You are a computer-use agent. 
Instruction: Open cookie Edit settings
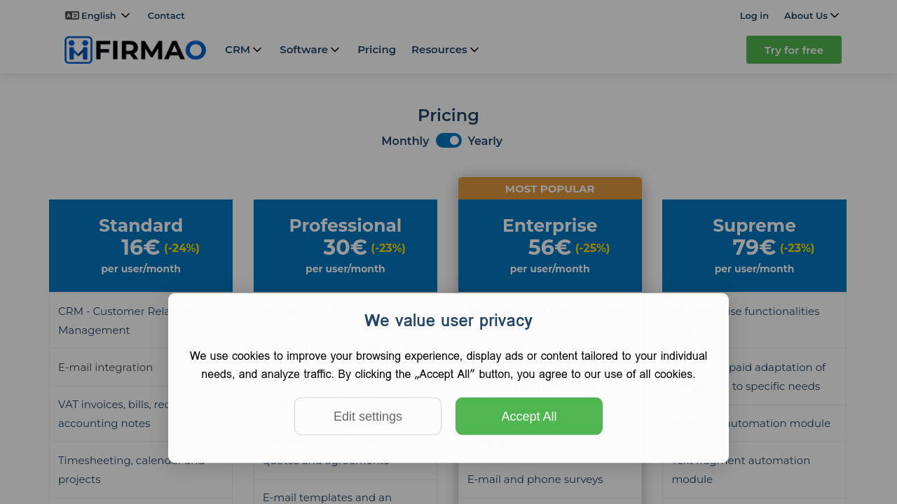(368, 416)
